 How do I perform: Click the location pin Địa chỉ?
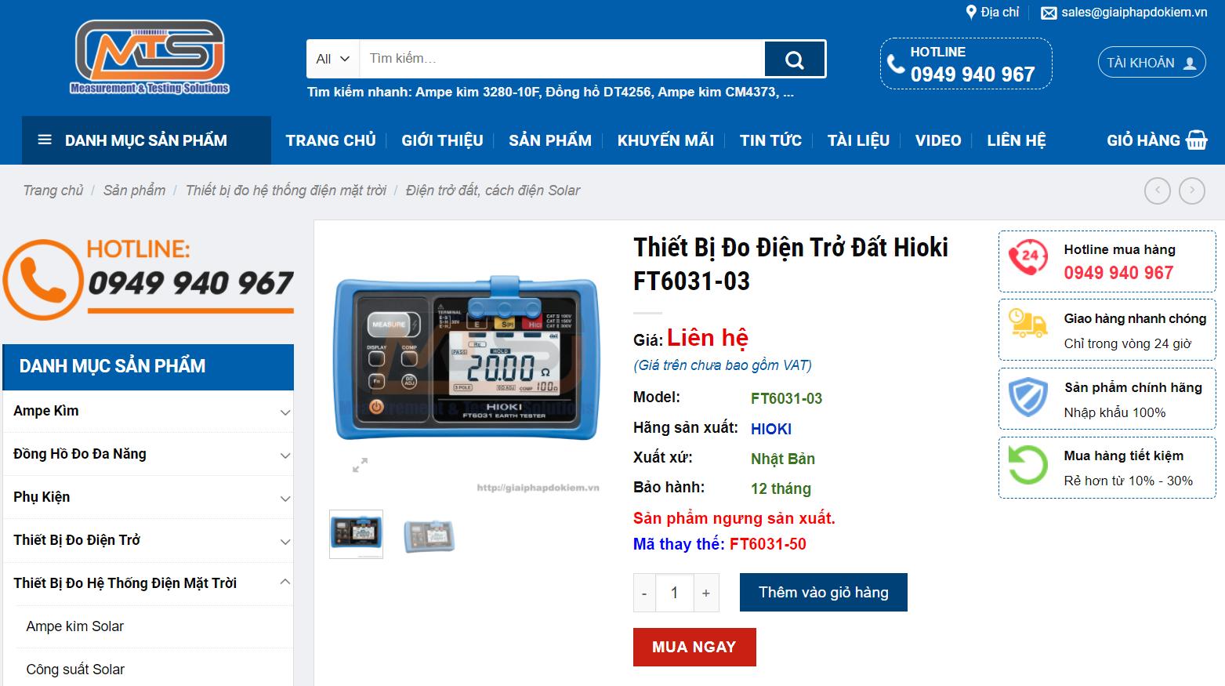(992, 12)
